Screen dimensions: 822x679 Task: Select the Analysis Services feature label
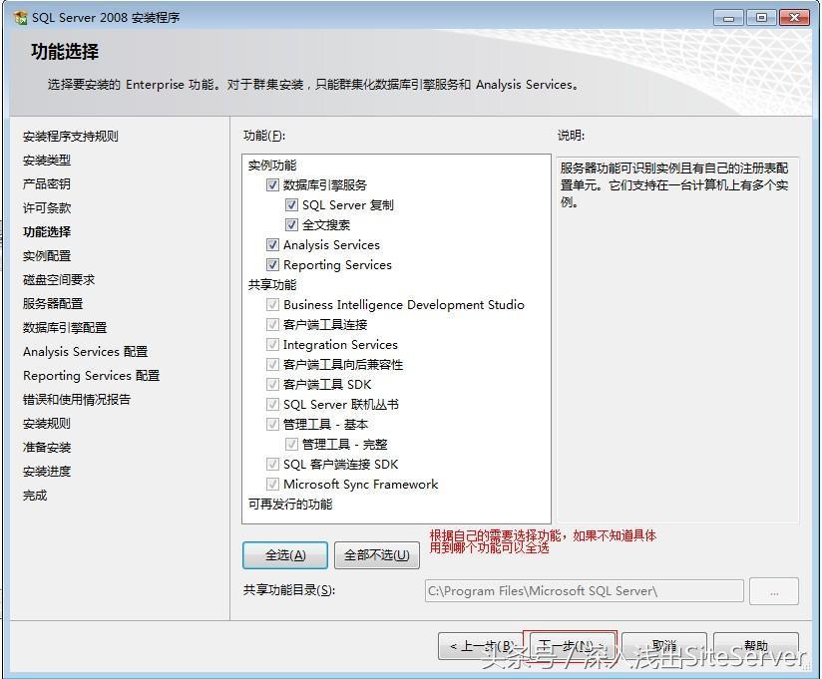point(331,245)
